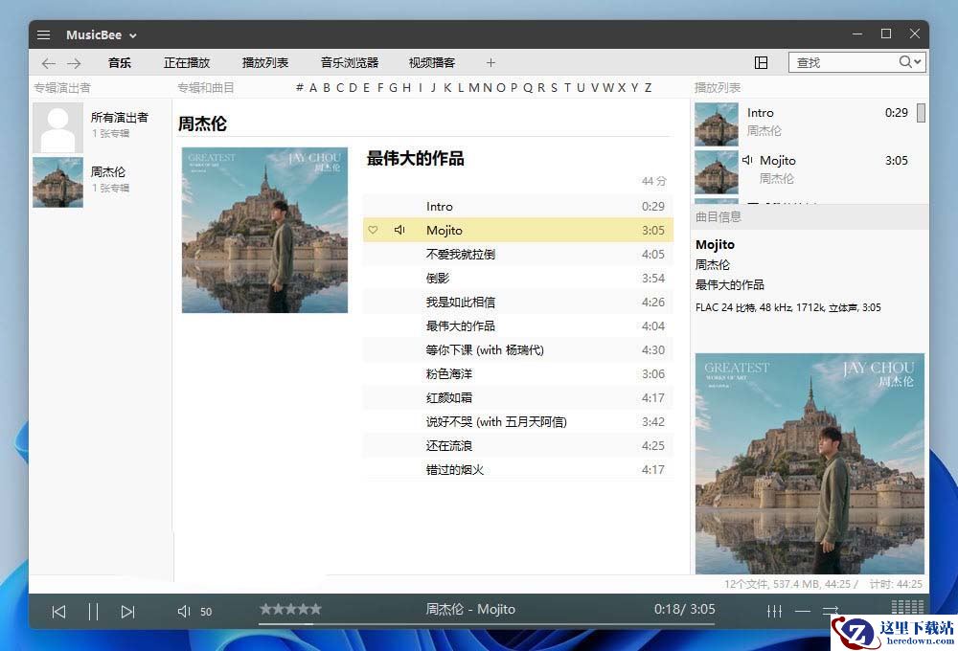Toggle the panel layout icon
Viewport: 958px width, 651px height.
click(762, 62)
